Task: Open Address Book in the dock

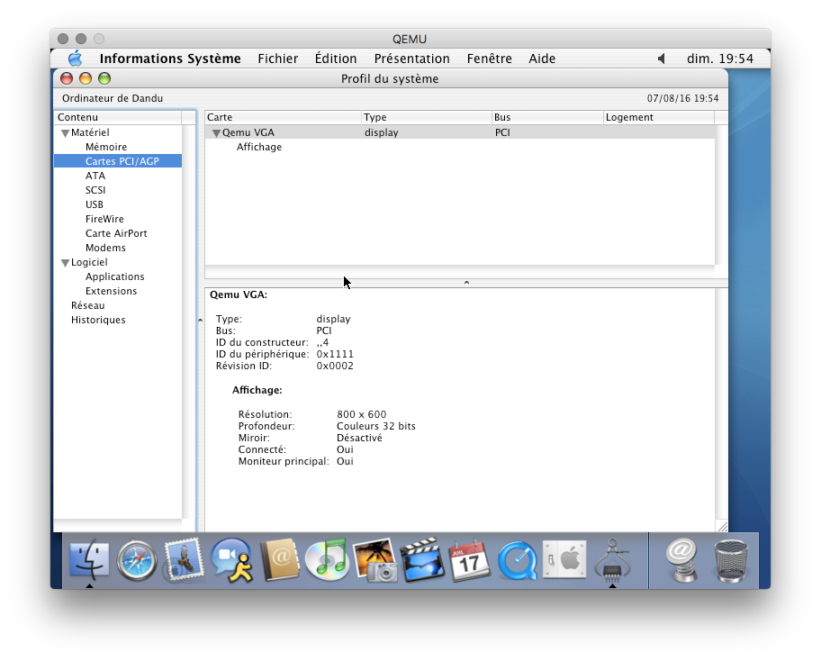Action: point(280,560)
